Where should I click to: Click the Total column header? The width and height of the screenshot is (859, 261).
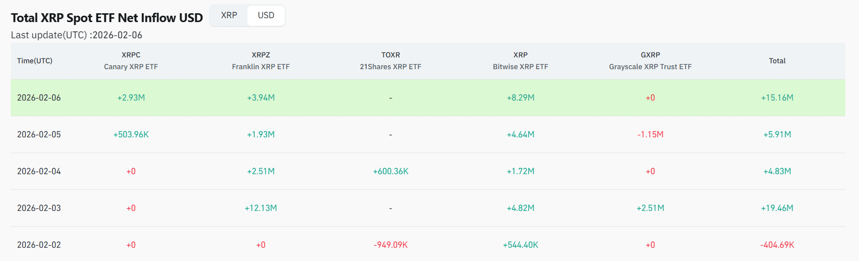(x=777, y=61)
